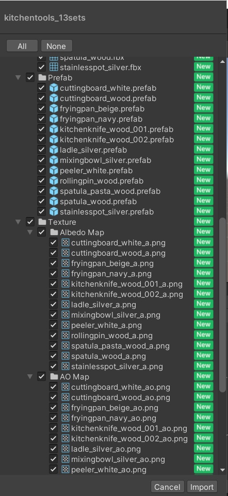This screenshot has height=496, width=228.
Task: Click the stainlesspot_silver.fbx mesh icon
Action: (54, 68)
